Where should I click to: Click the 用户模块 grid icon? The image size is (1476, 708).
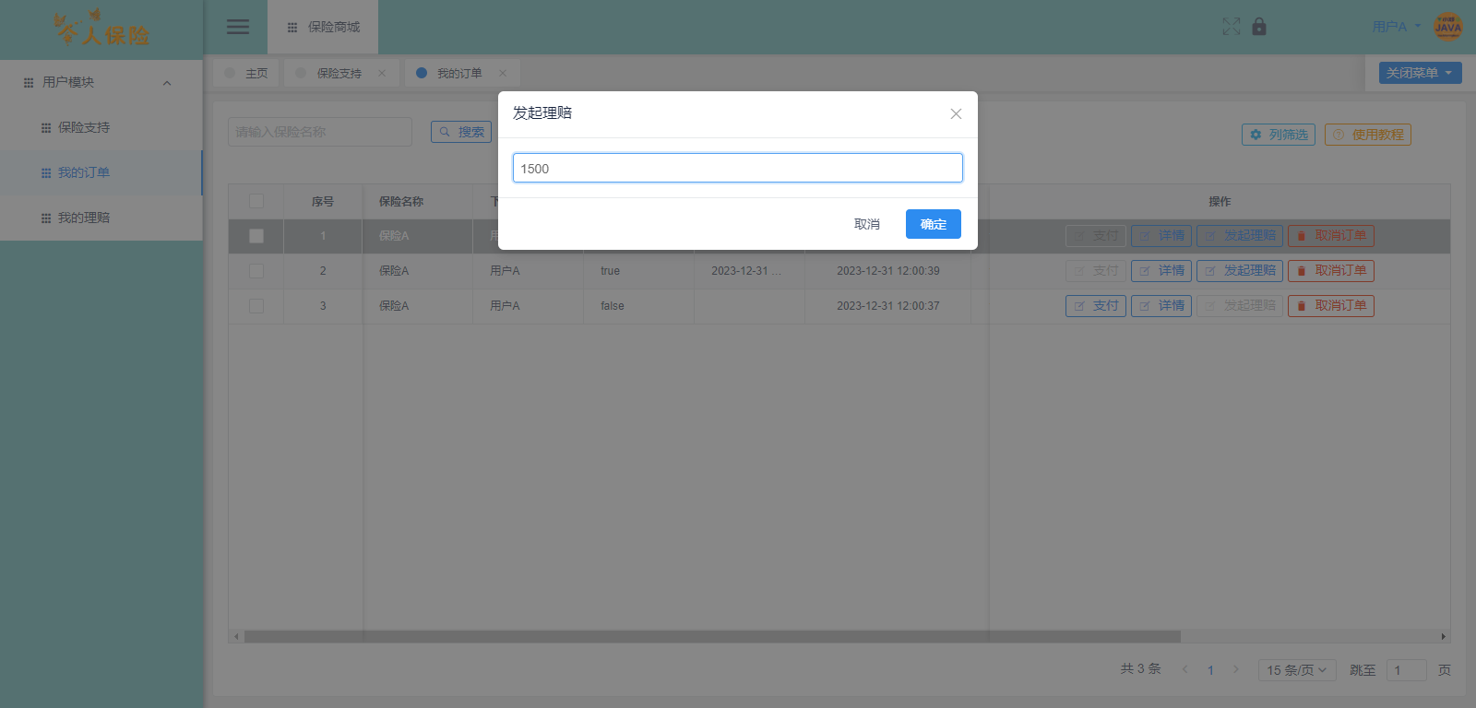click(29, 83)
